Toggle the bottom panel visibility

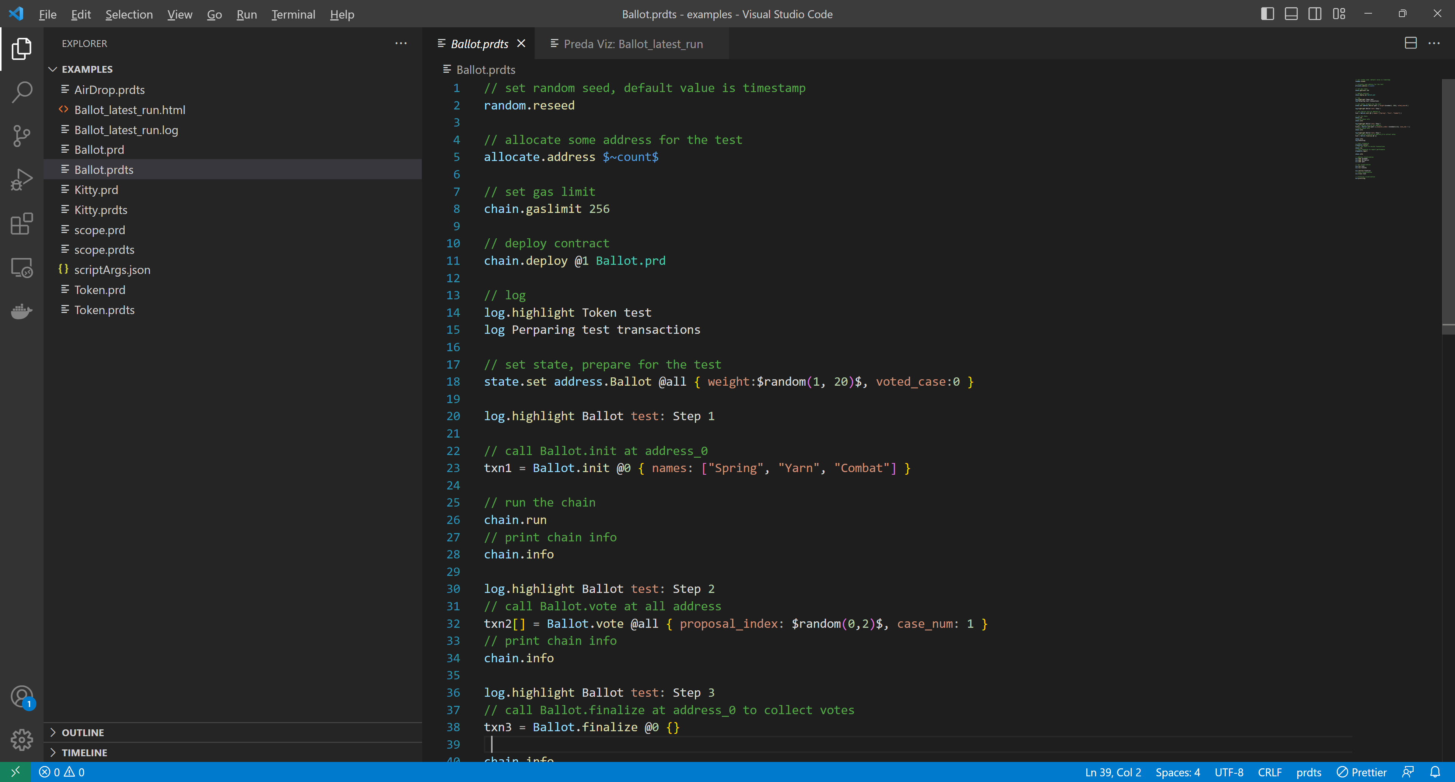click(x=1291, y=14)
